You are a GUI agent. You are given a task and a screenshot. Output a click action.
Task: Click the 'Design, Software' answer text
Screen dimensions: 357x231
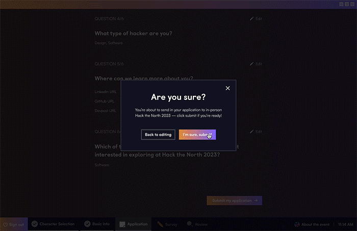click(109, 43)
